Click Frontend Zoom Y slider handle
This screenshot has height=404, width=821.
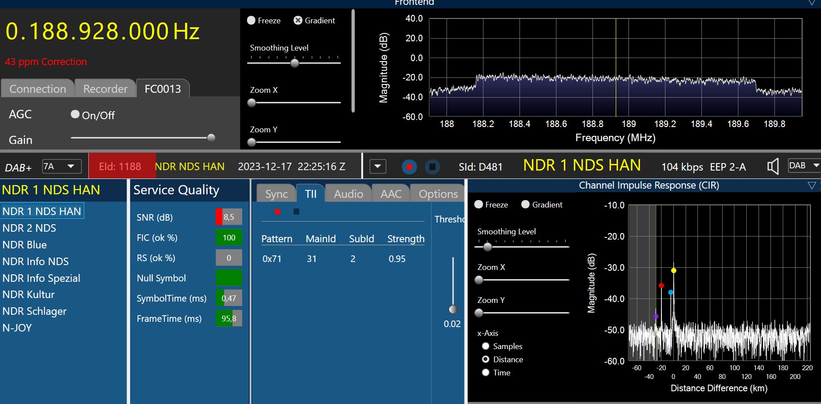click(252, 142)
